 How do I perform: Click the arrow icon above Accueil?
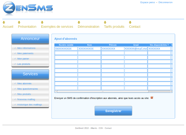click(x=4, y=22)
